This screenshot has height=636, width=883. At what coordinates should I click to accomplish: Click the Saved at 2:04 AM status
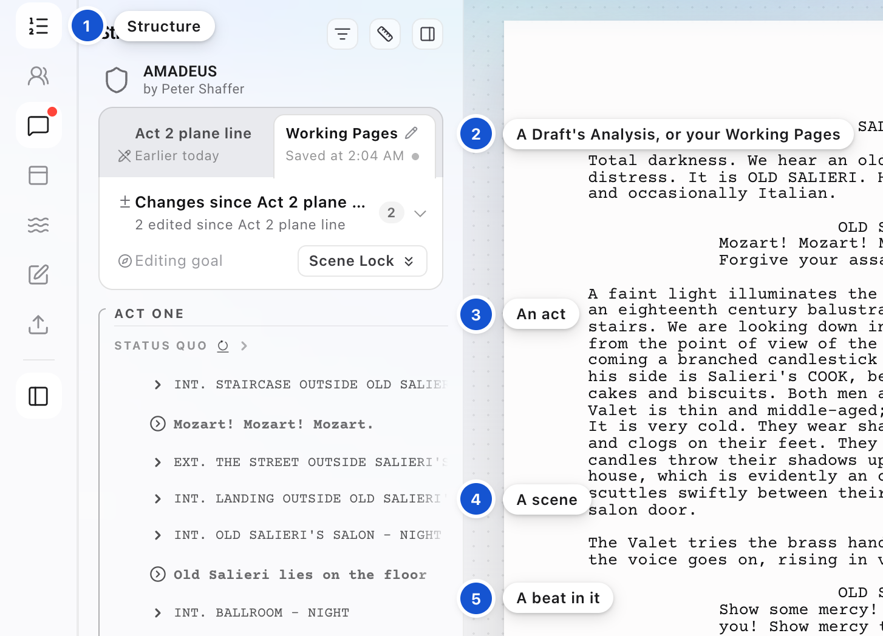pos(345,156)
